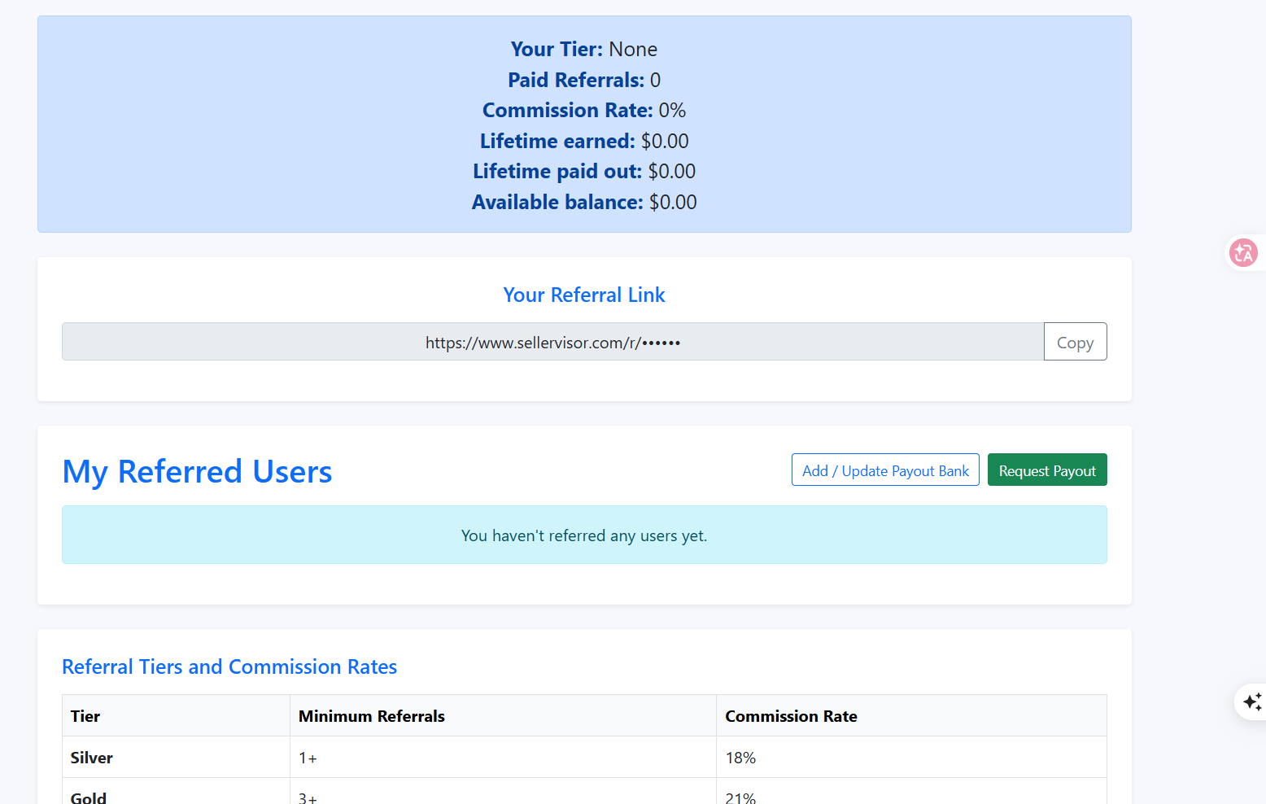
Task: Click the pink translate extension icon
Action: point(1243,253)
